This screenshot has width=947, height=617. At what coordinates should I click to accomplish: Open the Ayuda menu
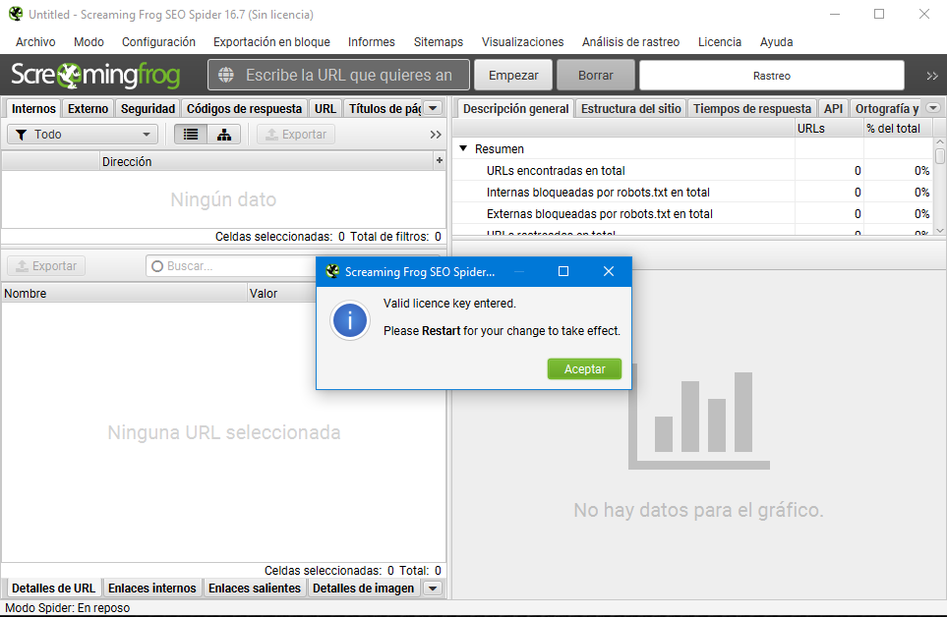point(777,41)
